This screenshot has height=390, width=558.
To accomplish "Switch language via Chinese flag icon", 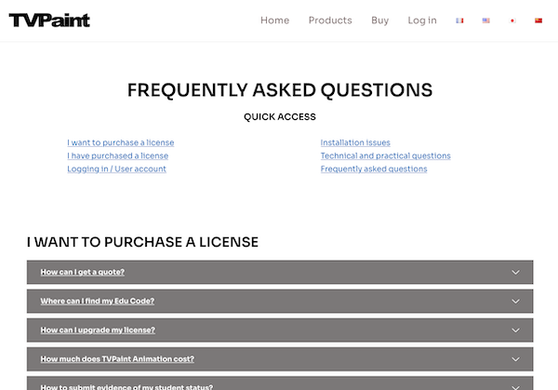I will click(538, 20).
